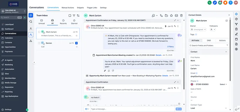This screenshot has height=112, width=240.
Task: Close the Contact Details panel
Action: click(229, 15)
